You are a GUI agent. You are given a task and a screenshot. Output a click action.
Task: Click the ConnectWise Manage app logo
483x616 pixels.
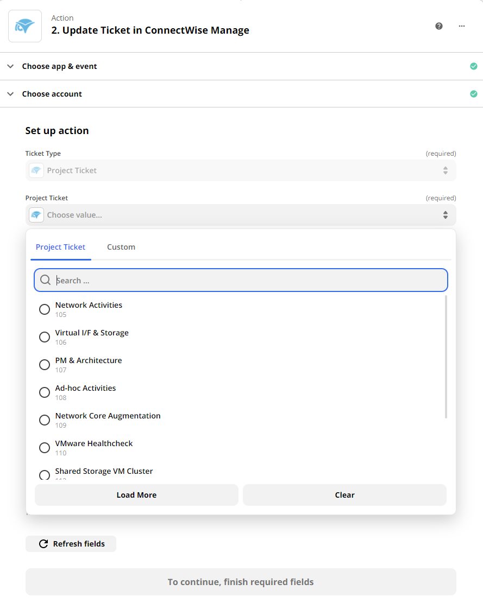click(x=25, y=26)
